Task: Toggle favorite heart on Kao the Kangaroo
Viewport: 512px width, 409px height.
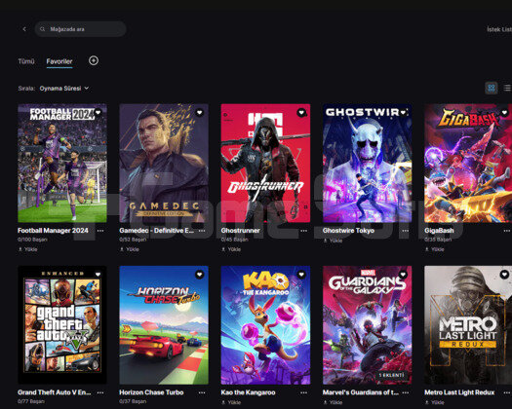Action: [x=301, y=275]
